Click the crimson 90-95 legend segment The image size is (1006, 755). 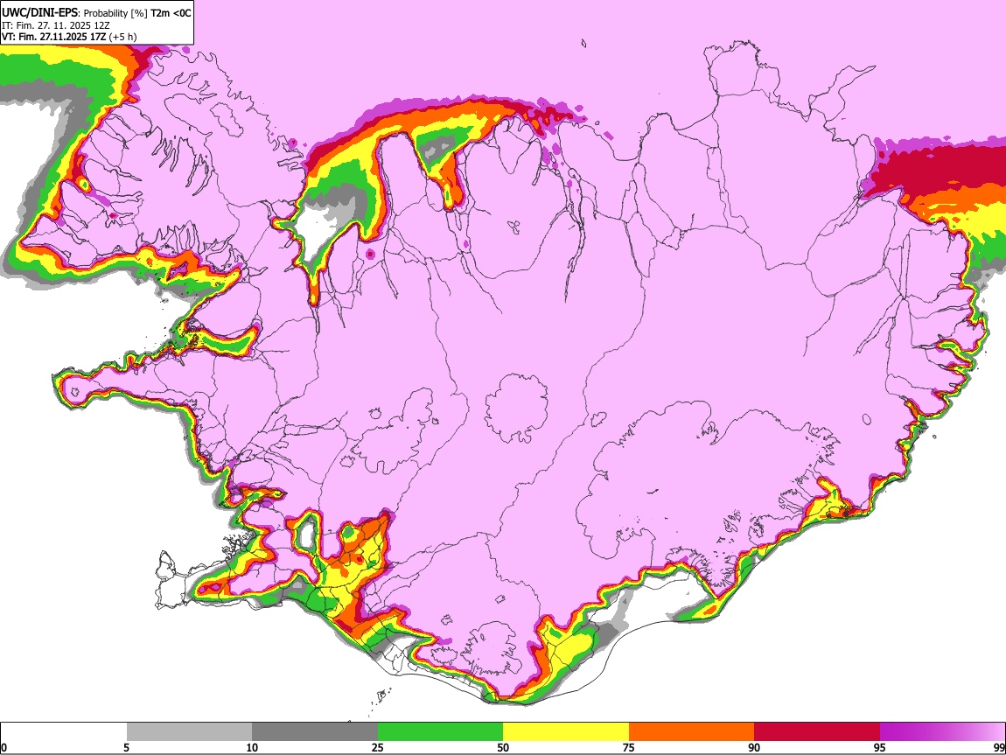(x=817, y=732)
